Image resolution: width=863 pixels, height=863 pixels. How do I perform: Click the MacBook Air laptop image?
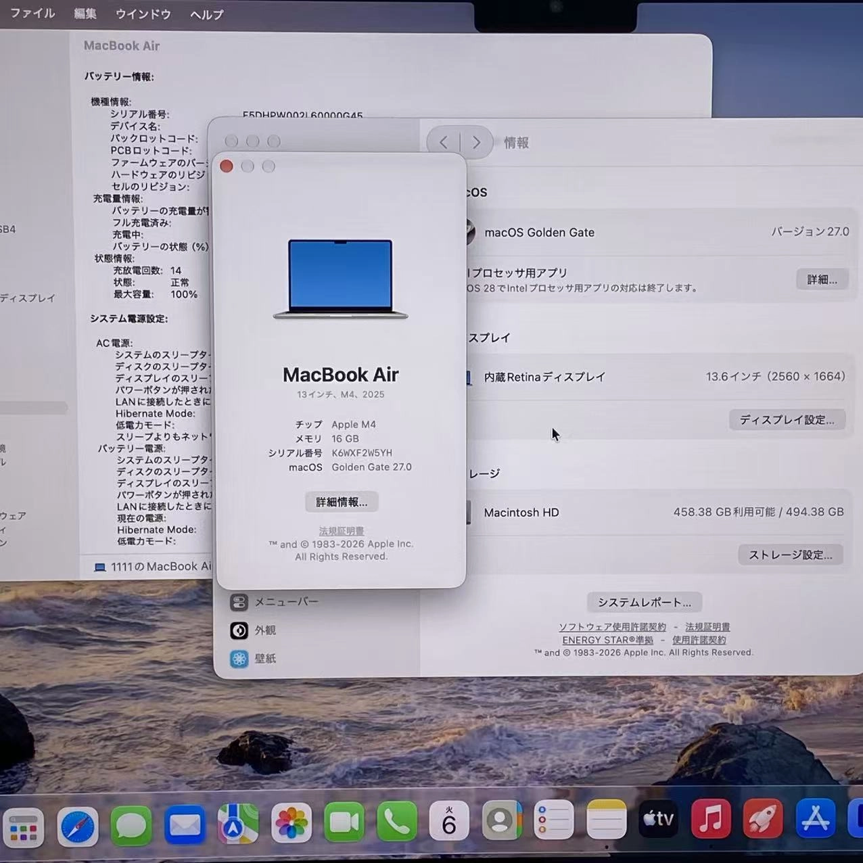point(340,278)
